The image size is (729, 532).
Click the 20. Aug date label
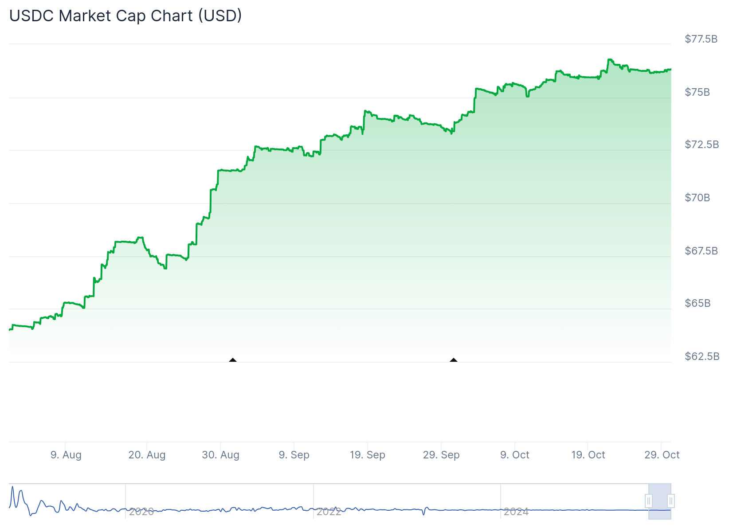click(147, 455)
